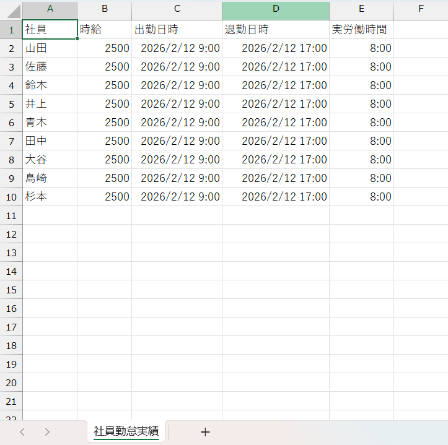Select the 退勤日時 header cell
The image size is (448, 445).
pyautogui.click(x=275, y=30)
